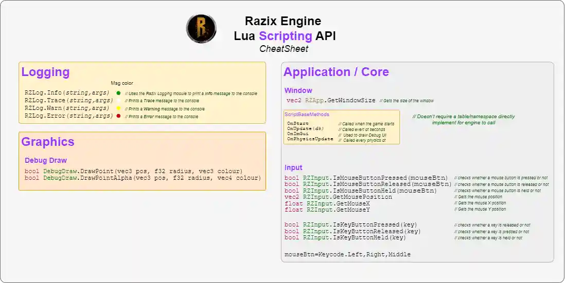The image size is (565, 283).
Task: Click the 'Window' subheading
Action: [x=298, y=90]
